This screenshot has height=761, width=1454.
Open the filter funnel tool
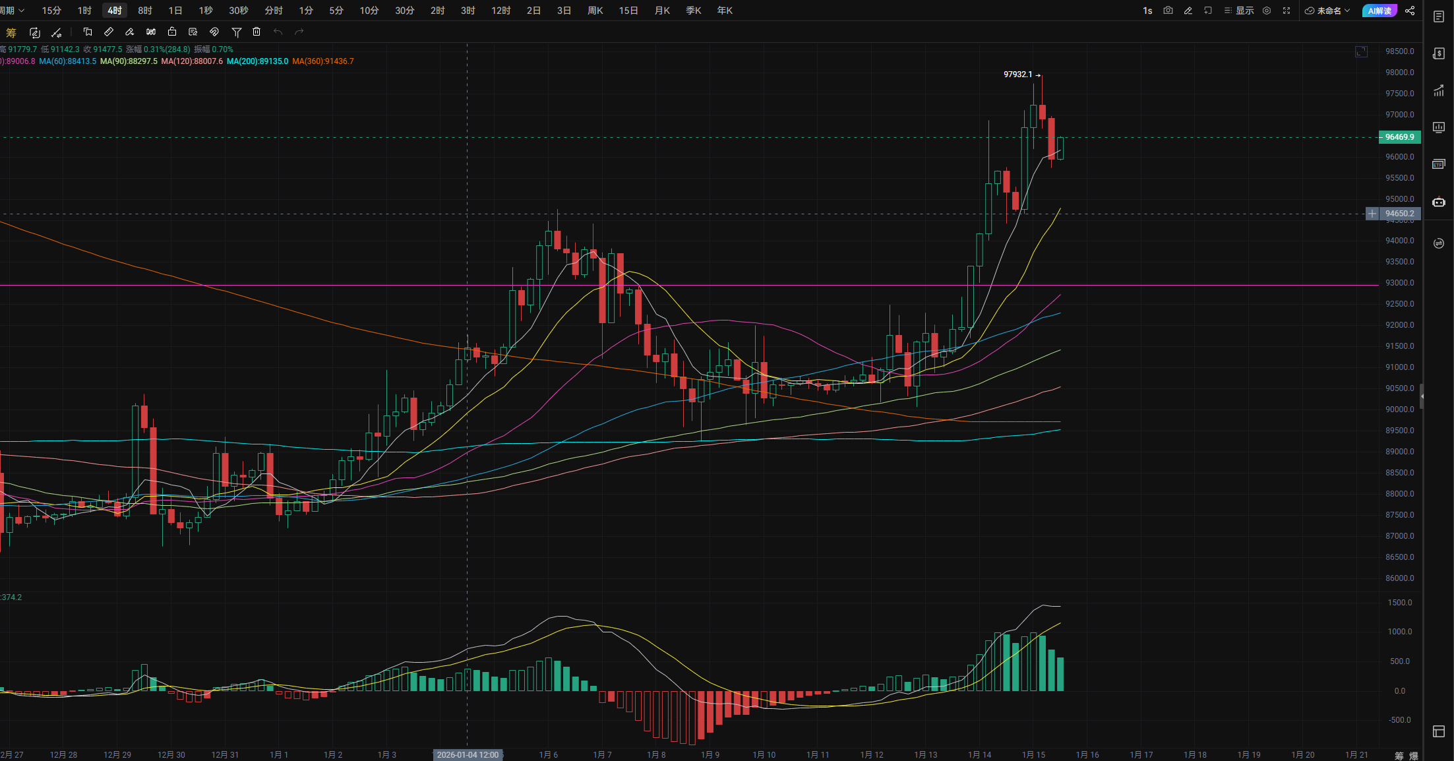[236, 32]
